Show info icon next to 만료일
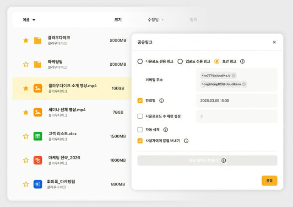The width and height of the screenshot is (293, 207). (162, 101)
